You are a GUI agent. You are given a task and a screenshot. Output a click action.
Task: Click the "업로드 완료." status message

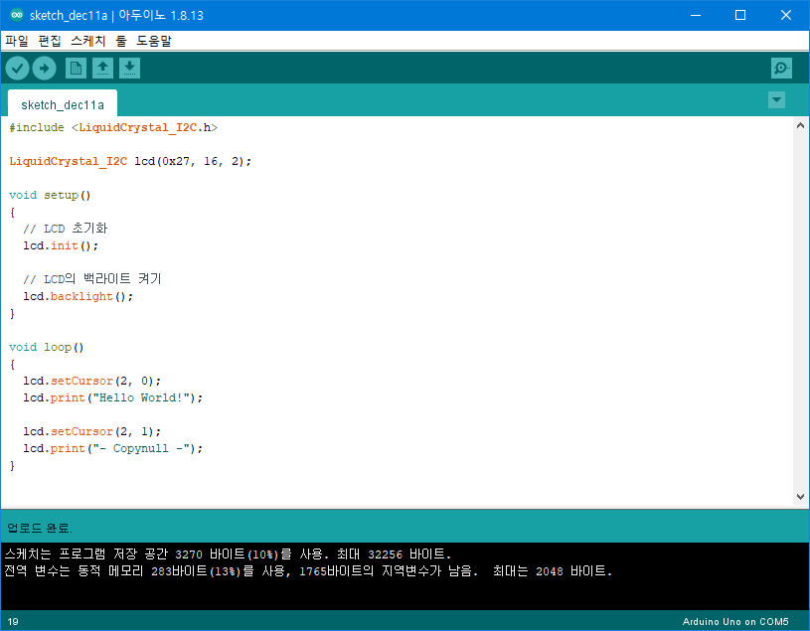tap(40, 528)
